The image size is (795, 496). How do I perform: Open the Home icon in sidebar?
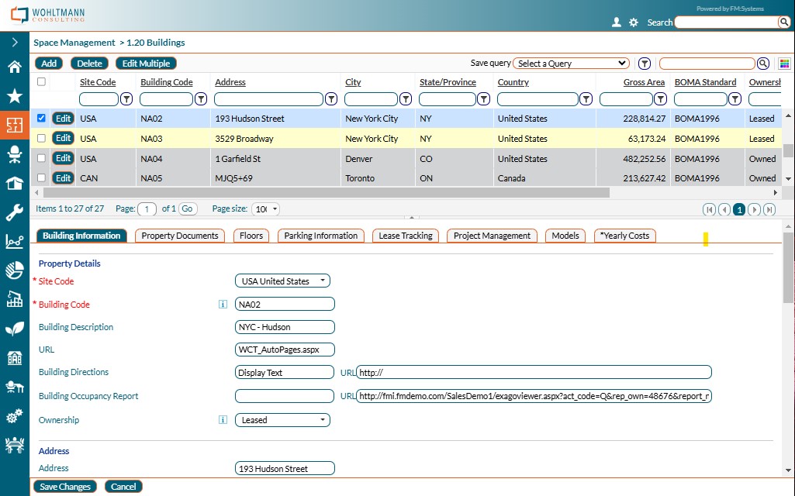coord(14,67)
